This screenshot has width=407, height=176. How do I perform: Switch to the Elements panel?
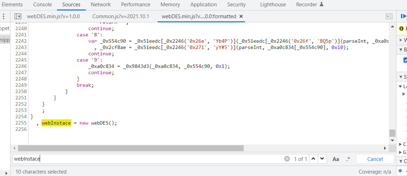click(12, 5)
